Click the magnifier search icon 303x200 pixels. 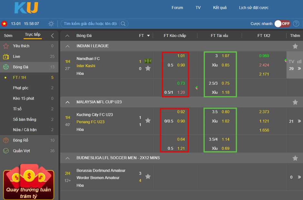point(123,24)
